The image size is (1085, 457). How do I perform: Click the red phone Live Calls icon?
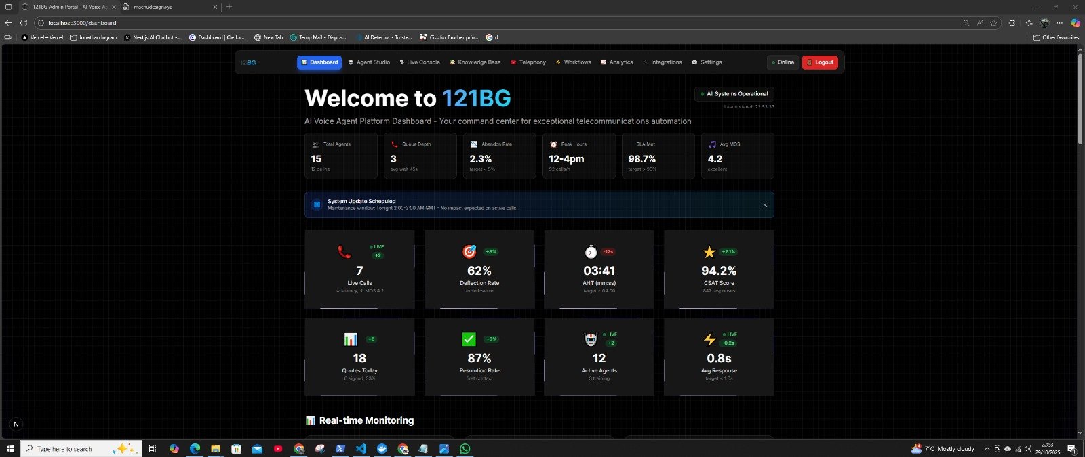click(344, 252)
